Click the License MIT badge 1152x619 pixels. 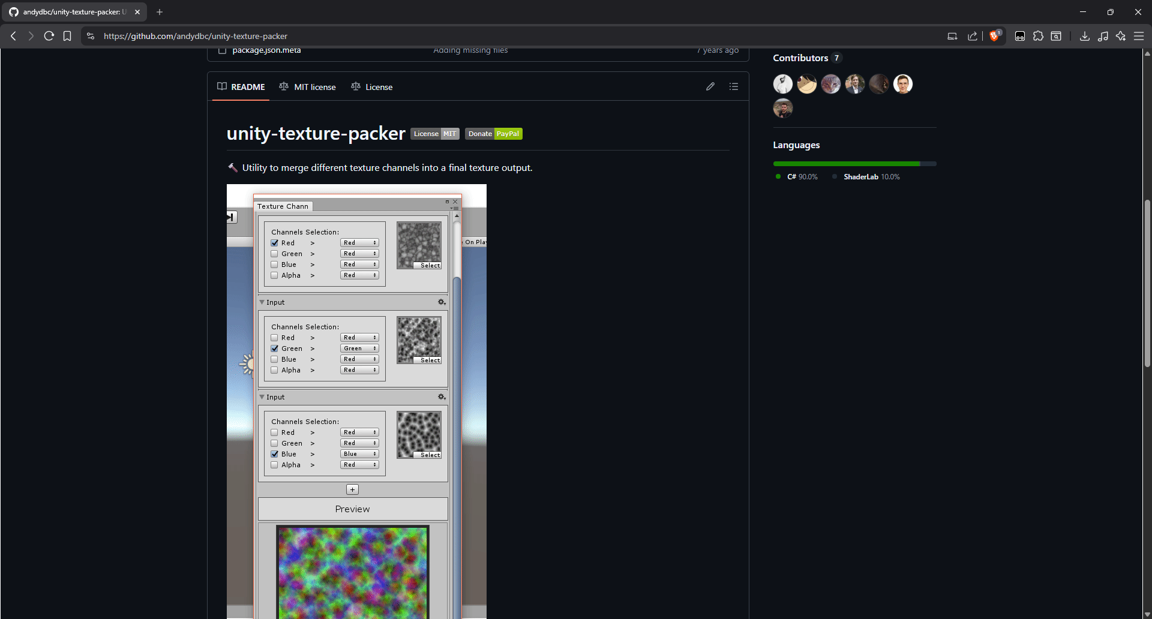[x=434, y=133]
